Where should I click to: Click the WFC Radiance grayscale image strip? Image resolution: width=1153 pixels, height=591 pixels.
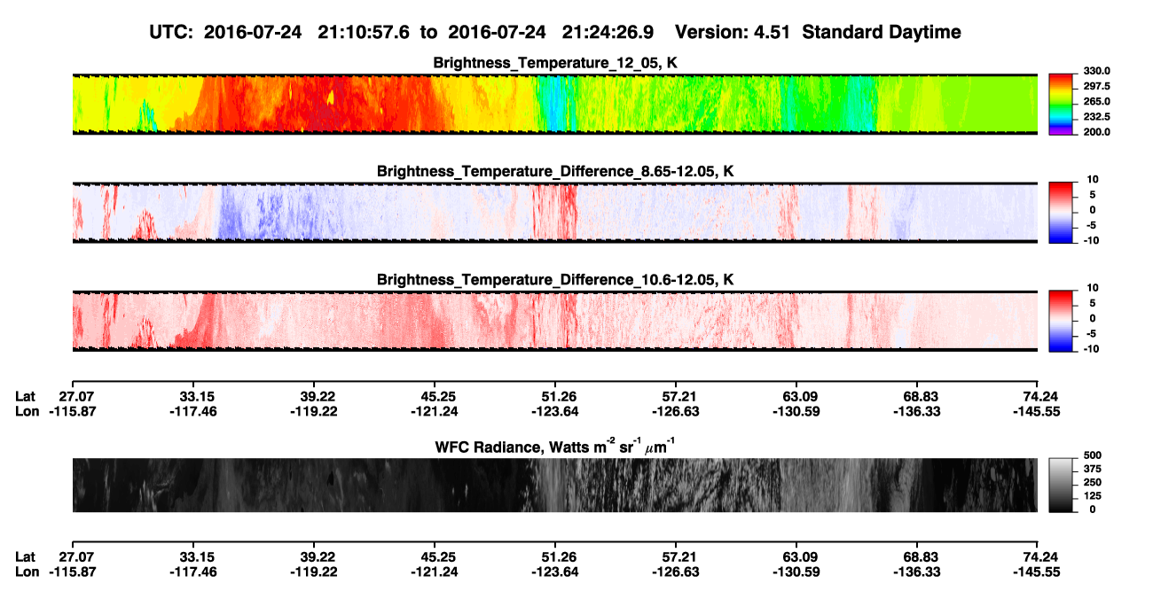[554, 485]
